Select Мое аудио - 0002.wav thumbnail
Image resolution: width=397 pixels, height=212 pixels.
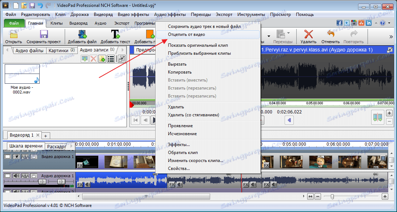(x=22, y=74)
